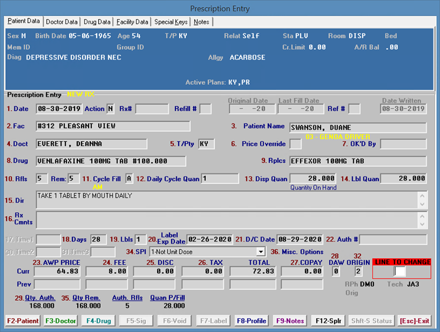Screen dimensions: 440x332
Task: Click the Drug name field
Action: point(111,161)
